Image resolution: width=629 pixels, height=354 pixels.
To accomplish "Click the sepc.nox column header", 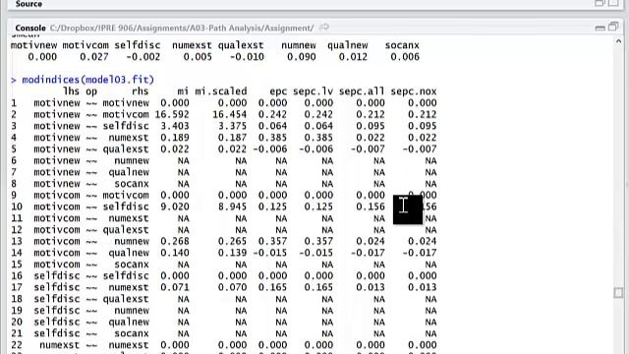I will pyautogui.click(x=414, y=91).
